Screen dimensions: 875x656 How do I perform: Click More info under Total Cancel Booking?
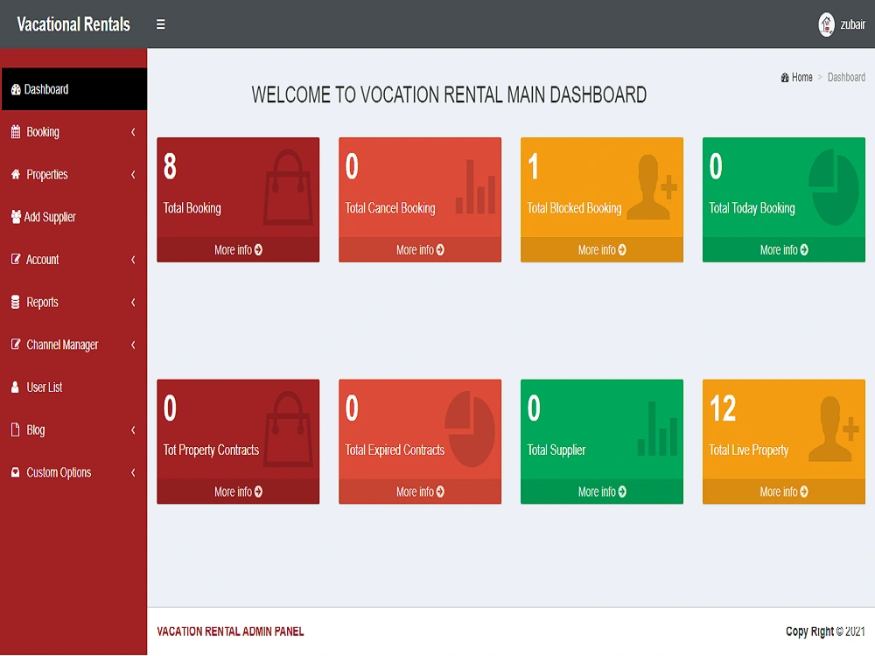pyautogui.click(x=420, y=250)
